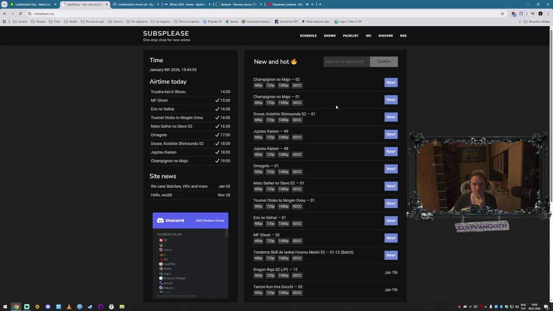Screen dimensions: 553x311
Task: Switch to Winter 2026 Anime tab
Action: [x=187, y=4]
